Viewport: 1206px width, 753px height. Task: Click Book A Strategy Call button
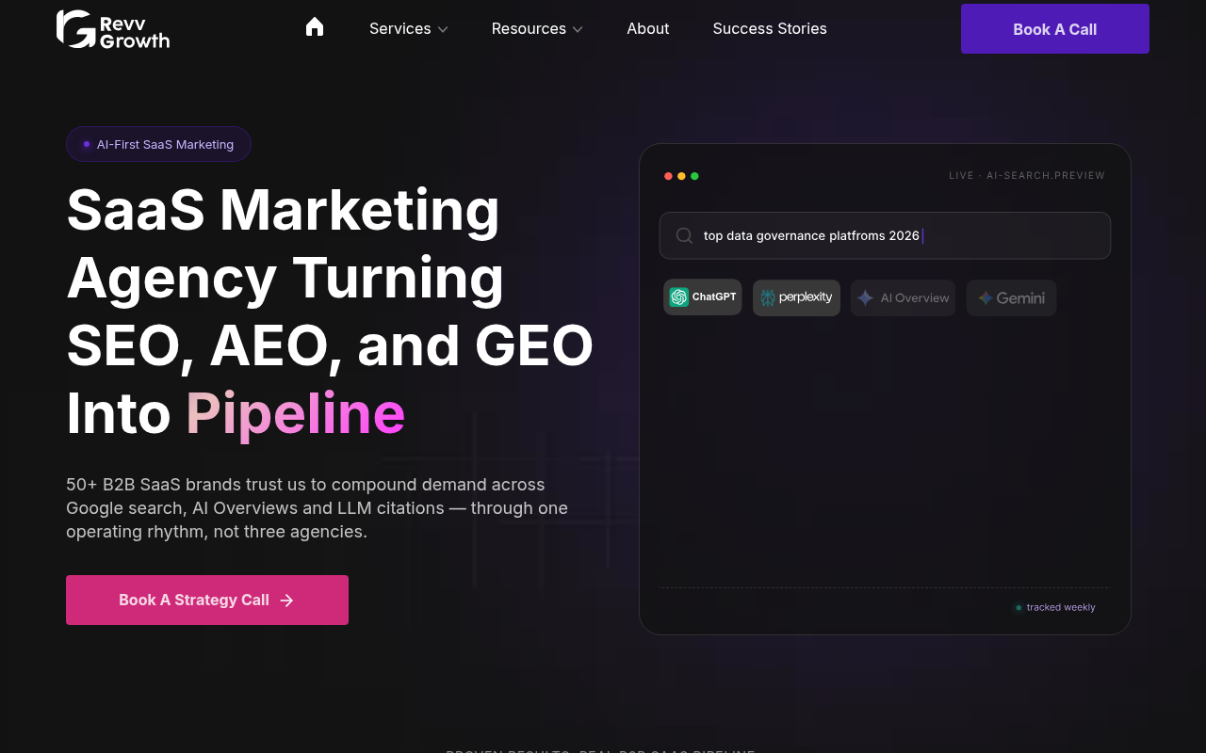click(x=207, y=600)
